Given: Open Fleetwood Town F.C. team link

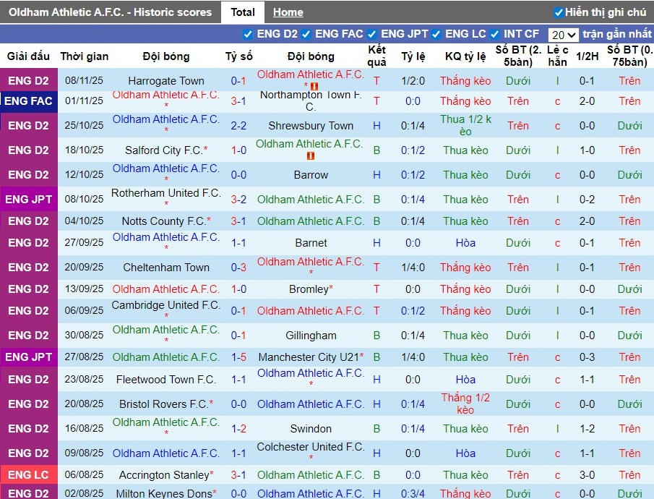Looking at the screenshot, I should pyautogui.click(x=166, y=380).
